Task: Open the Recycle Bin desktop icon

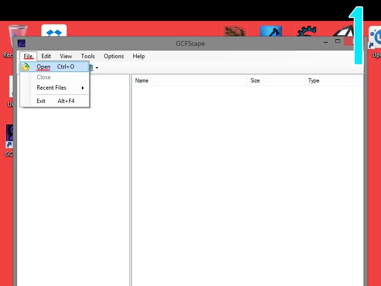Action: (17, 35)
